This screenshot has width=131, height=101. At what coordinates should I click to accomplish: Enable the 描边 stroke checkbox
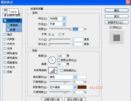(5, 35)
